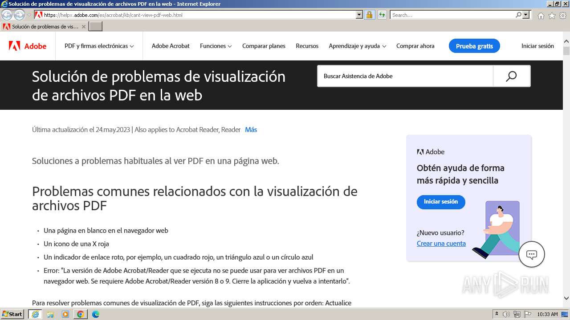Viewport: 570px width, 320px height.
Task: Click the clock showing 10:33 AM
Action: [547, 314]
